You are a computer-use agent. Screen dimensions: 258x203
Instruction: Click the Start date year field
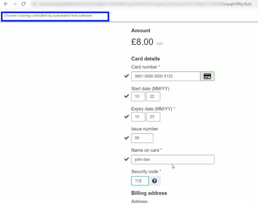click(153, 96)
